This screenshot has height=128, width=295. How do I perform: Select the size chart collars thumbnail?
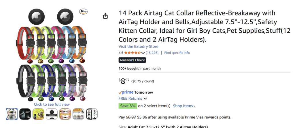(78, 114)
